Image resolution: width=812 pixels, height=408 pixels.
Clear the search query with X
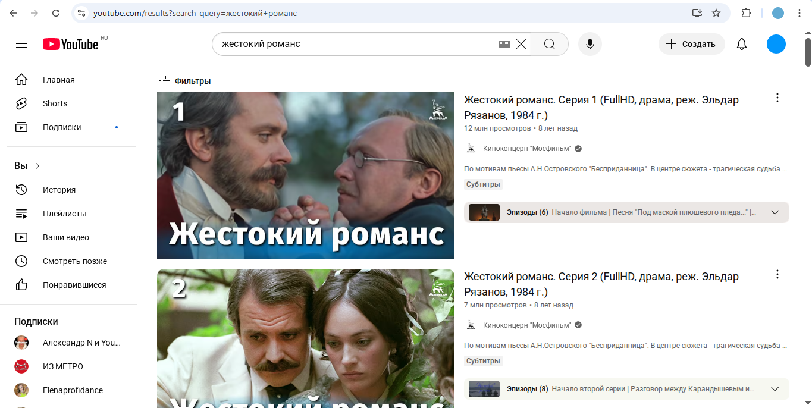521,44
